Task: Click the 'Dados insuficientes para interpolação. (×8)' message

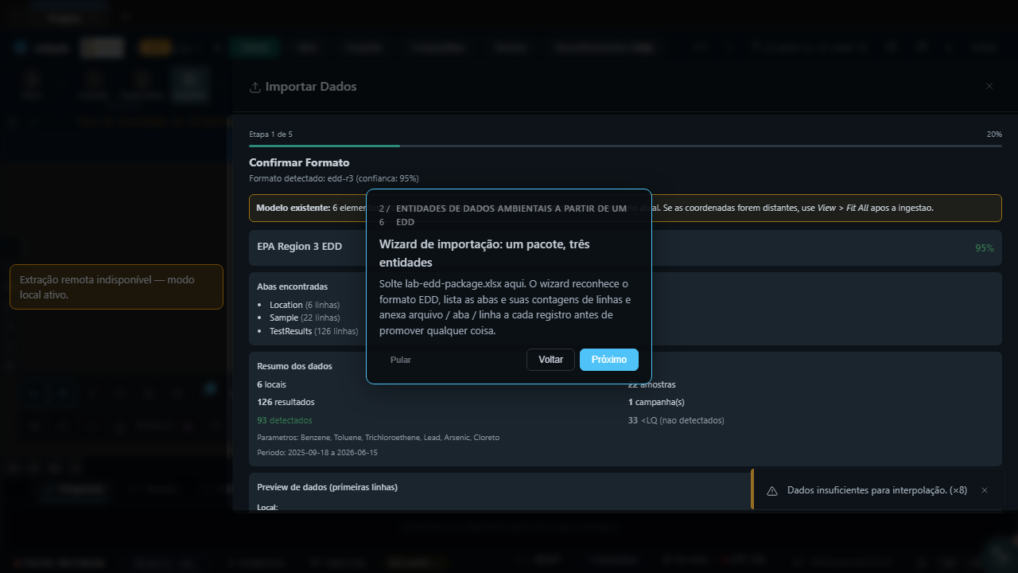Action: (877, 490)
